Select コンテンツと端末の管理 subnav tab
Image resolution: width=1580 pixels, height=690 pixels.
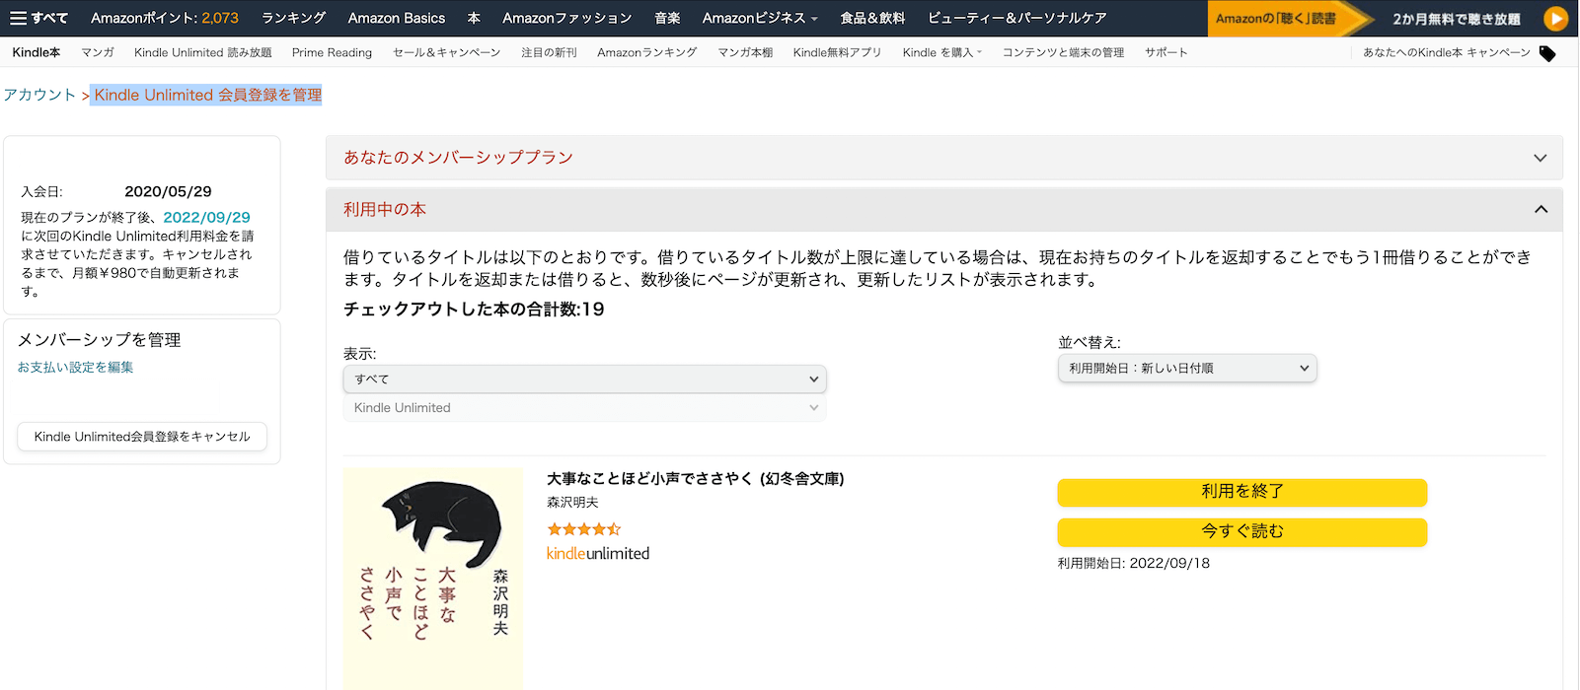(1063, 52)
